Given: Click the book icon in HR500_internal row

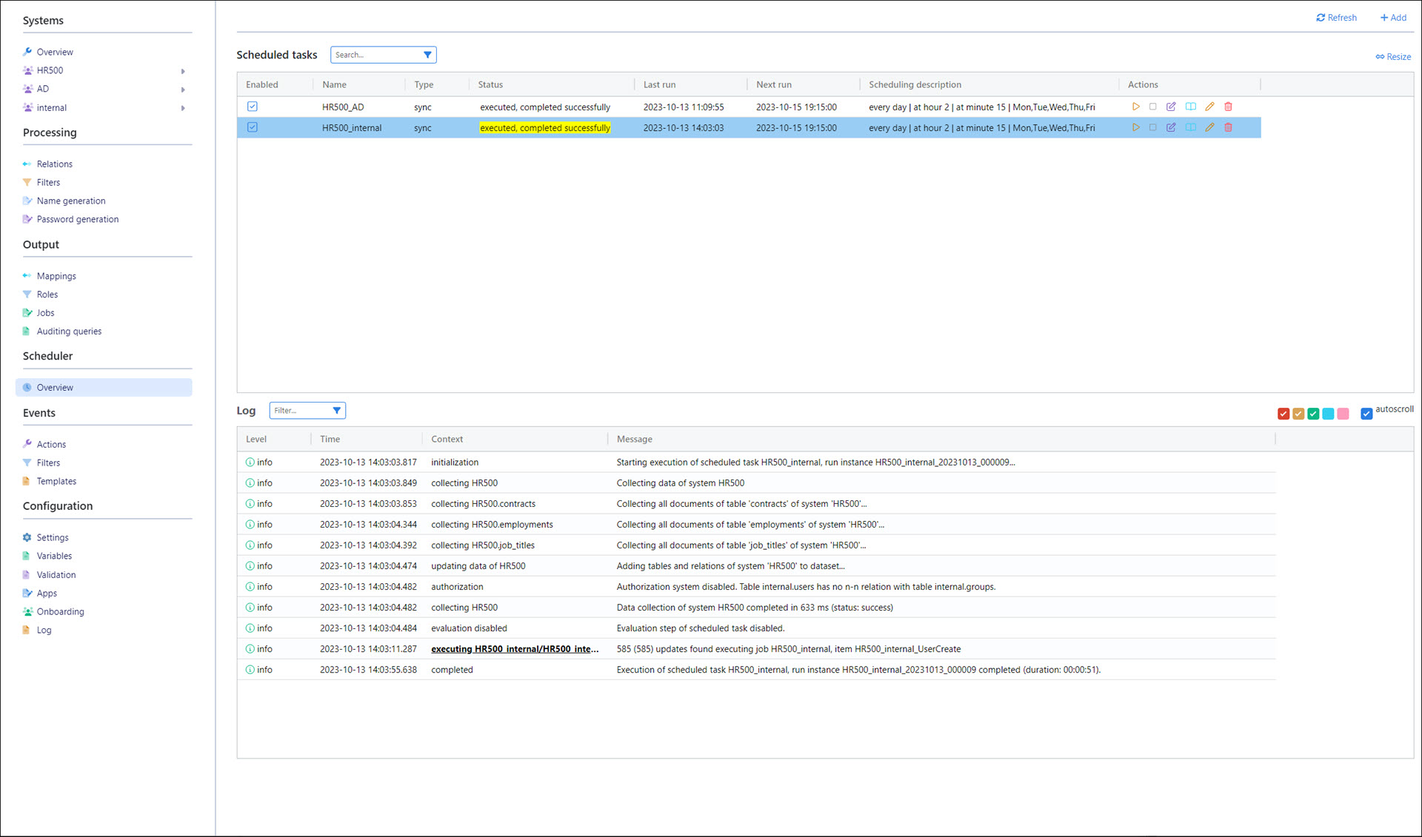Looking at the screenshot, I should [x=1190, y=127].
